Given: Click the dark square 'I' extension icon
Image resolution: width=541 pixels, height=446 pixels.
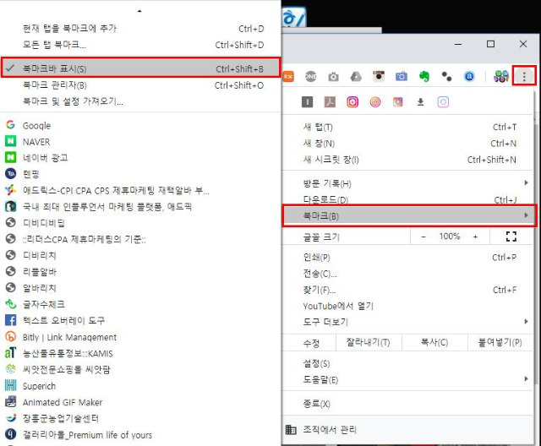Looking at the screenshot, I should pos(307,102).
